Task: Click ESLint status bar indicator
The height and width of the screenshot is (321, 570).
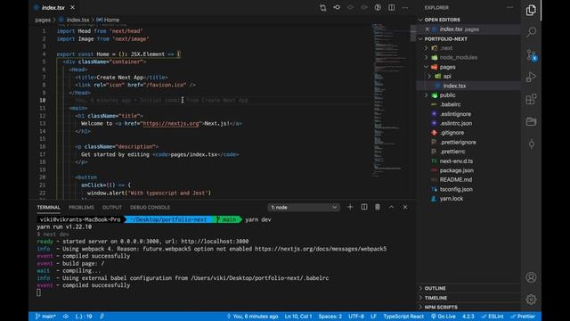Action: click(493, 317)
